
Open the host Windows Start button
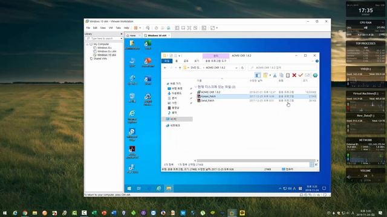point(5,213)
